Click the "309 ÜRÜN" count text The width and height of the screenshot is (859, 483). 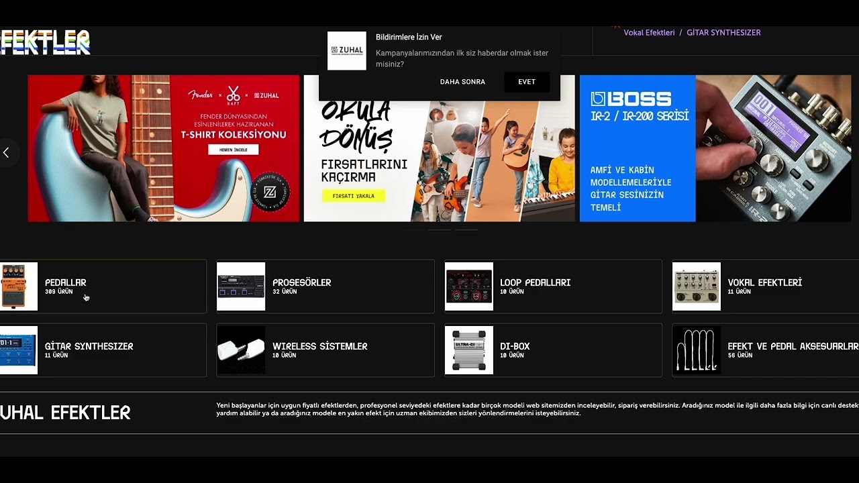(x=59, y=292)
